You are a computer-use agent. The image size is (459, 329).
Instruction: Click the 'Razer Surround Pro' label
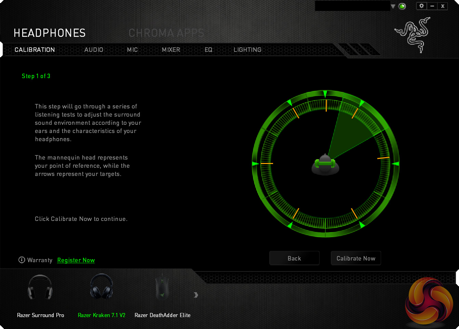click(41, 315)
